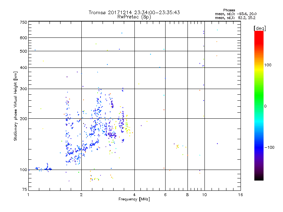Click the "mean, sd,O: -93.6, 20.0" line
This screenshot has height=212, width=283.
236,14
